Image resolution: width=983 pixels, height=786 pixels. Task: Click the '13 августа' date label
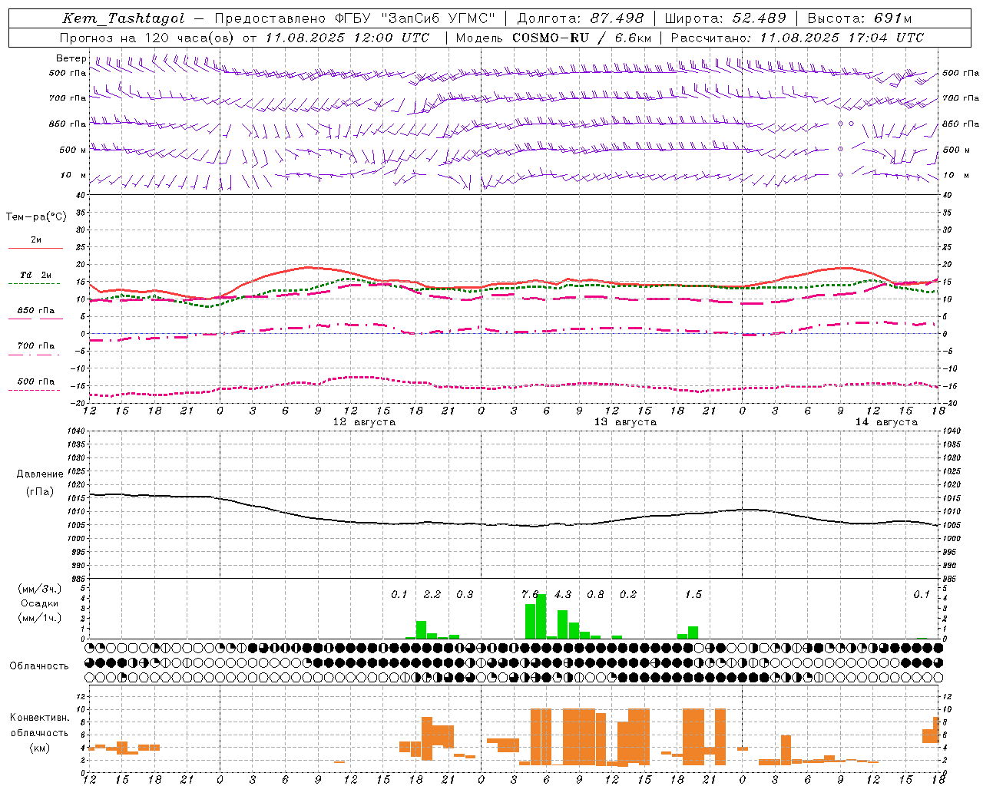[x=625, y=422]
